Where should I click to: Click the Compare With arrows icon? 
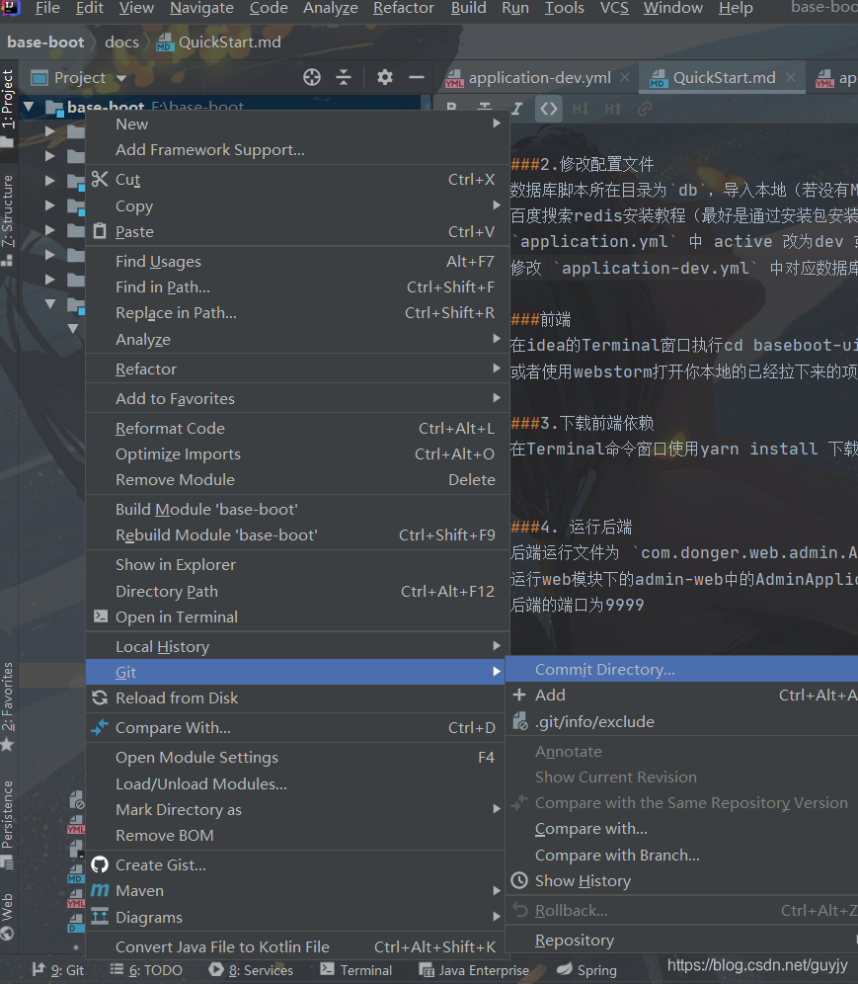100,727
